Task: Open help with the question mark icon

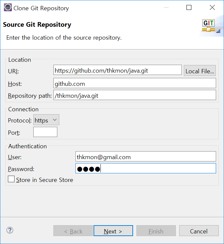Action: (x=10, y=230)
